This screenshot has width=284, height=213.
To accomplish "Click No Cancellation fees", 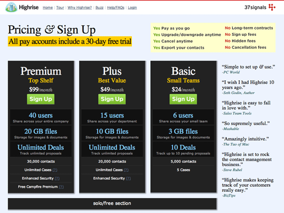I will [x=245, y=48].
